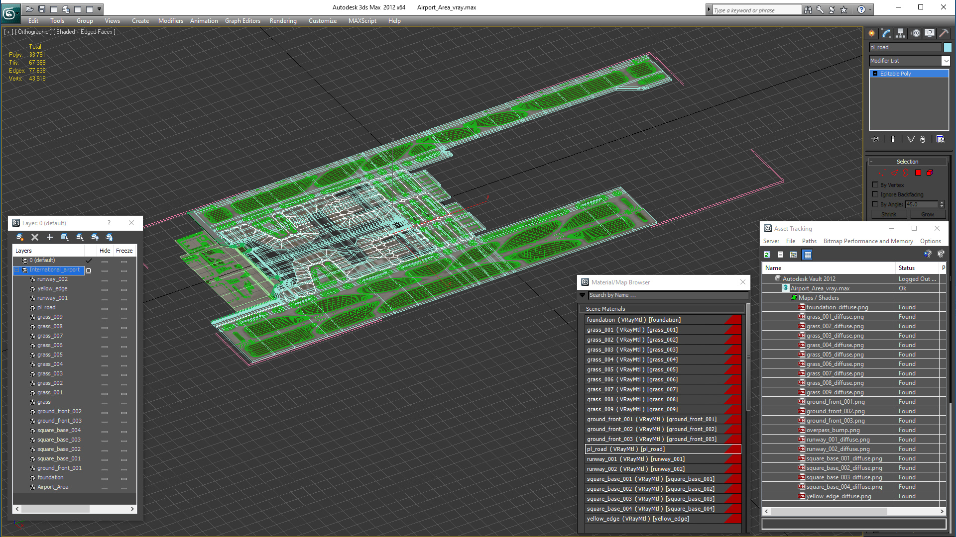Open the Motion command panel tab
956x537 pixels.
click(x=916, y=33)
